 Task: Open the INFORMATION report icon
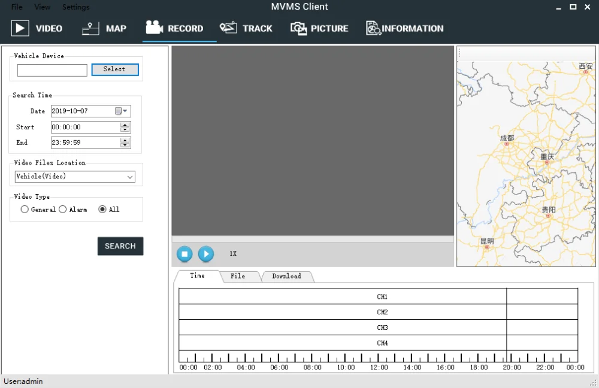click(x=373, y=28)
